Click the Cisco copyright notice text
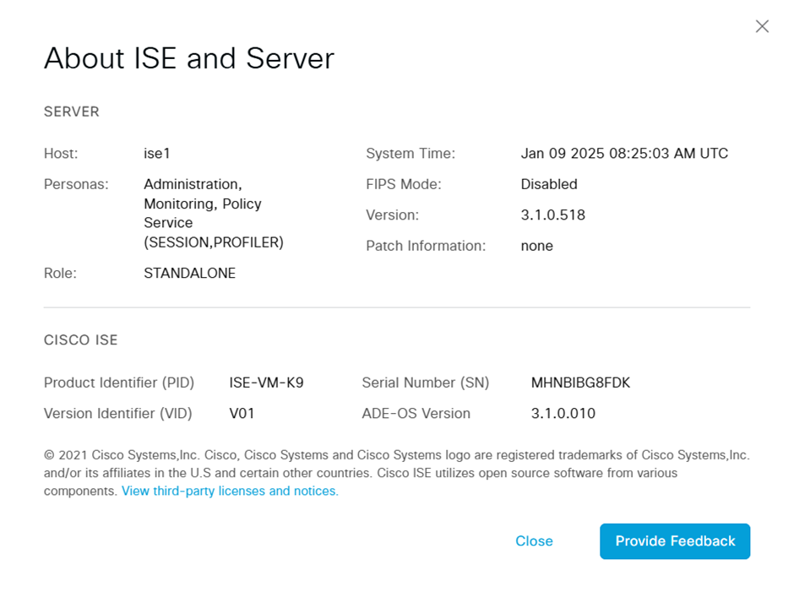The width and height of the screenshot is (794, 603). [x=396, y=464]
